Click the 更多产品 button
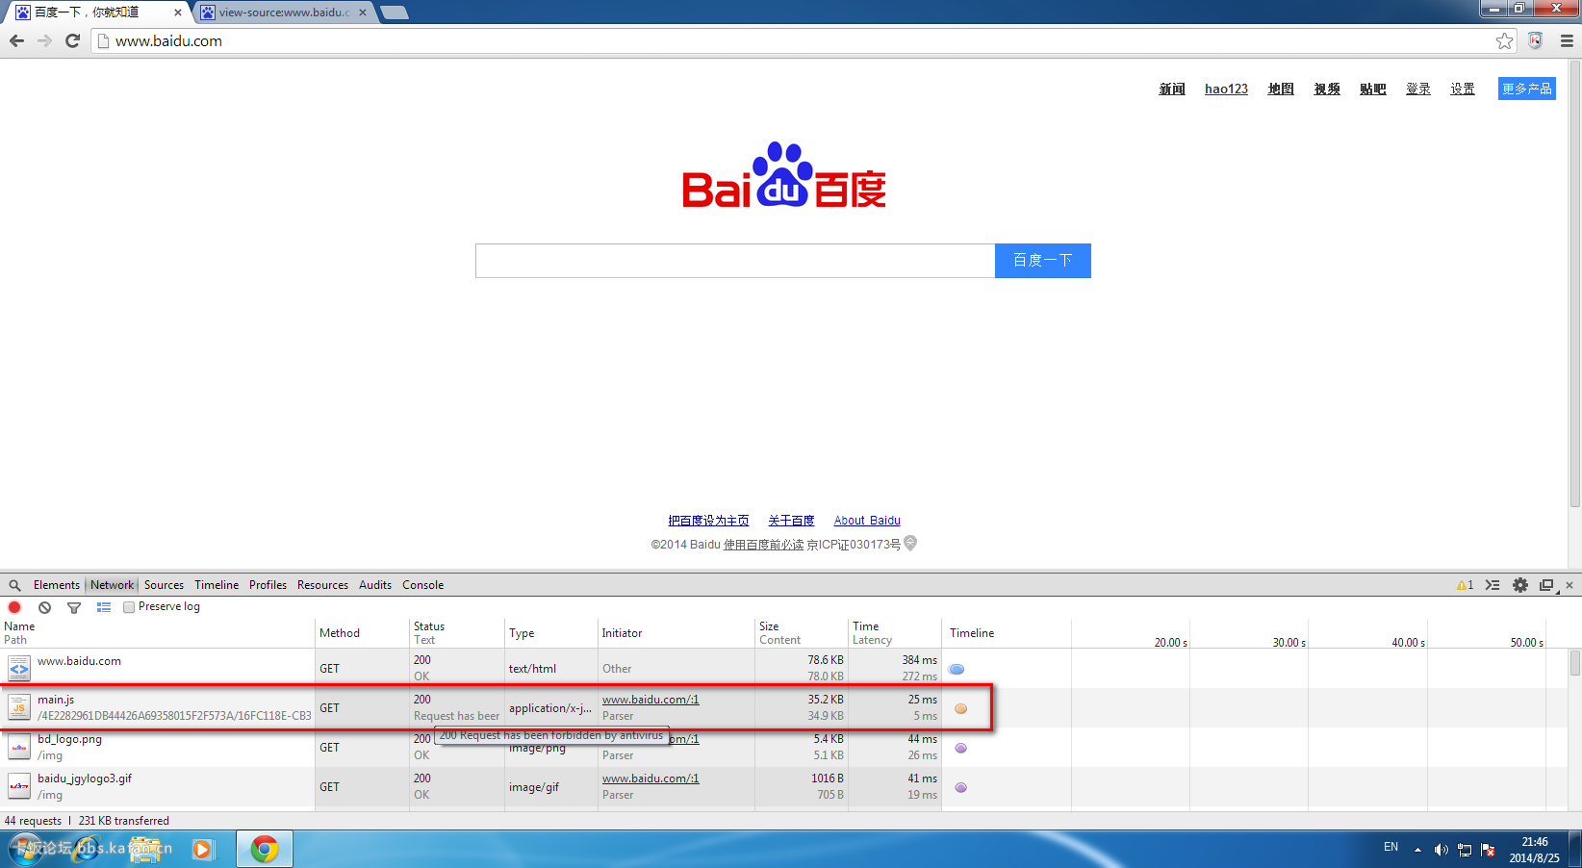 tap(1527, 89)
